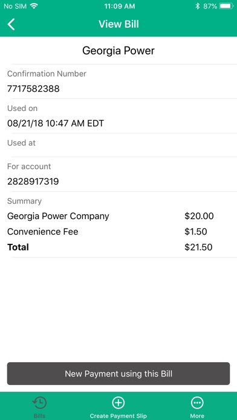Image resolution: width=237 pixels, height=420 pixels.
Task: Click New Payment using this Bill
Action: (x=118, y=374)
